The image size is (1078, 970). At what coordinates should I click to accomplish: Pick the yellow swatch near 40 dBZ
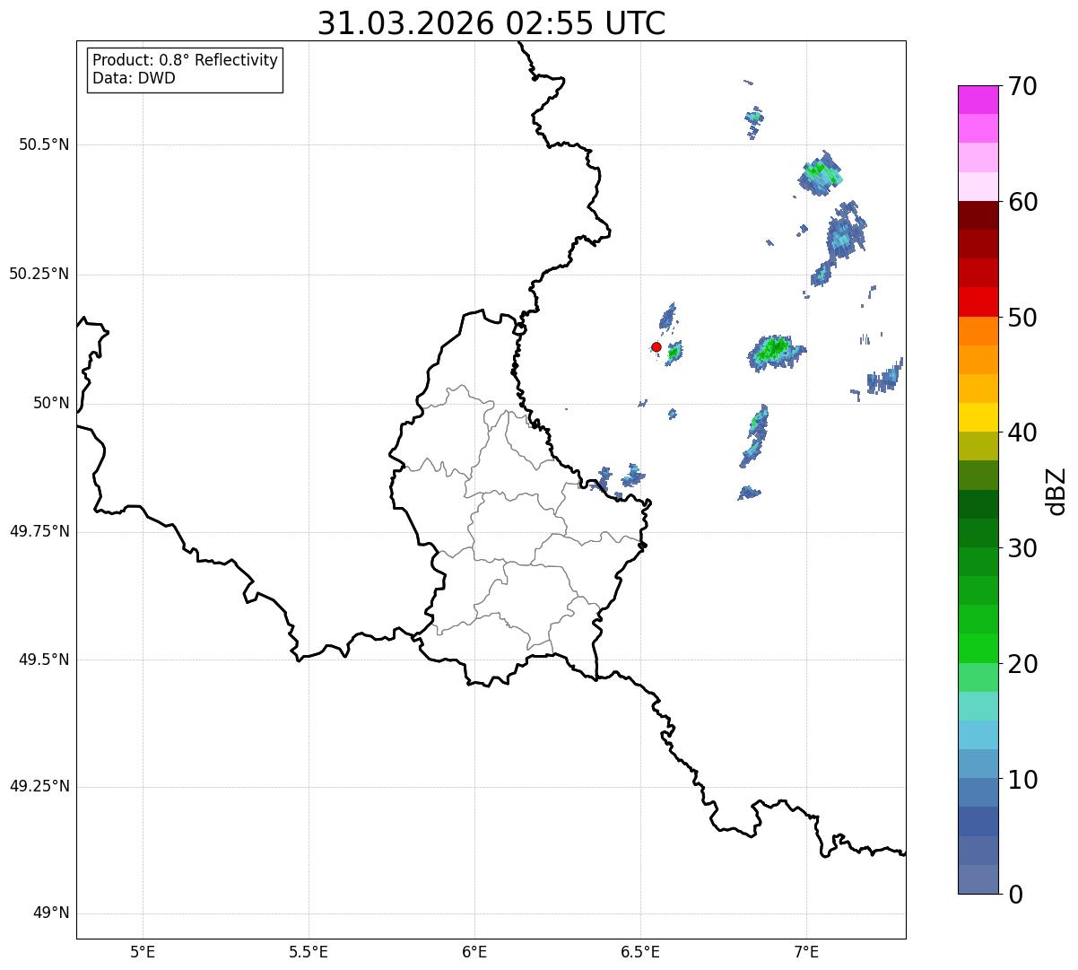pos(978,417)
